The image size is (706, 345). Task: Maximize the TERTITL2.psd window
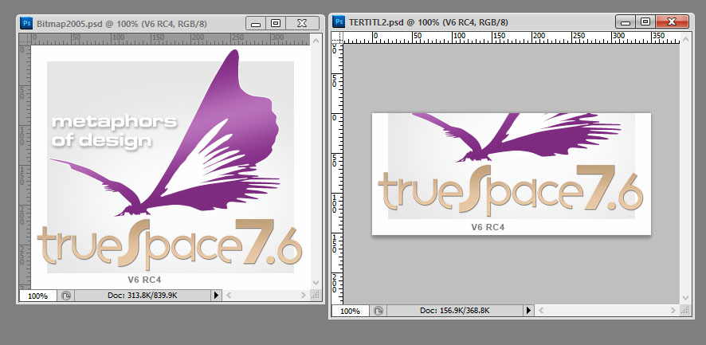click(645, 22)
